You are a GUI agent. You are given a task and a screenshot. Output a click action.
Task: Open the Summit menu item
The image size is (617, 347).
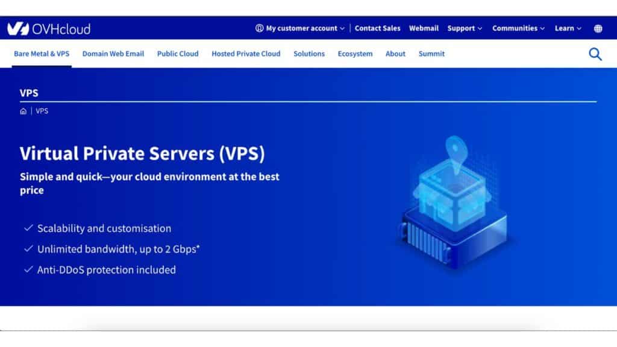(431, 54)
